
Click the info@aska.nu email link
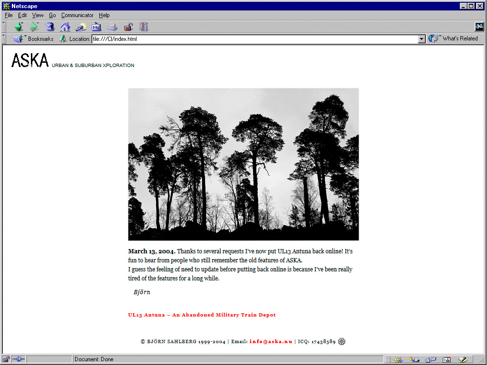point(271,342)
